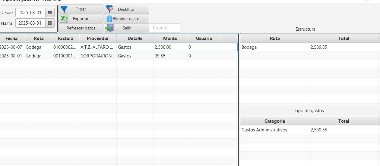Click the trash bin icon on Eliminar gasto

coord(109,19)
